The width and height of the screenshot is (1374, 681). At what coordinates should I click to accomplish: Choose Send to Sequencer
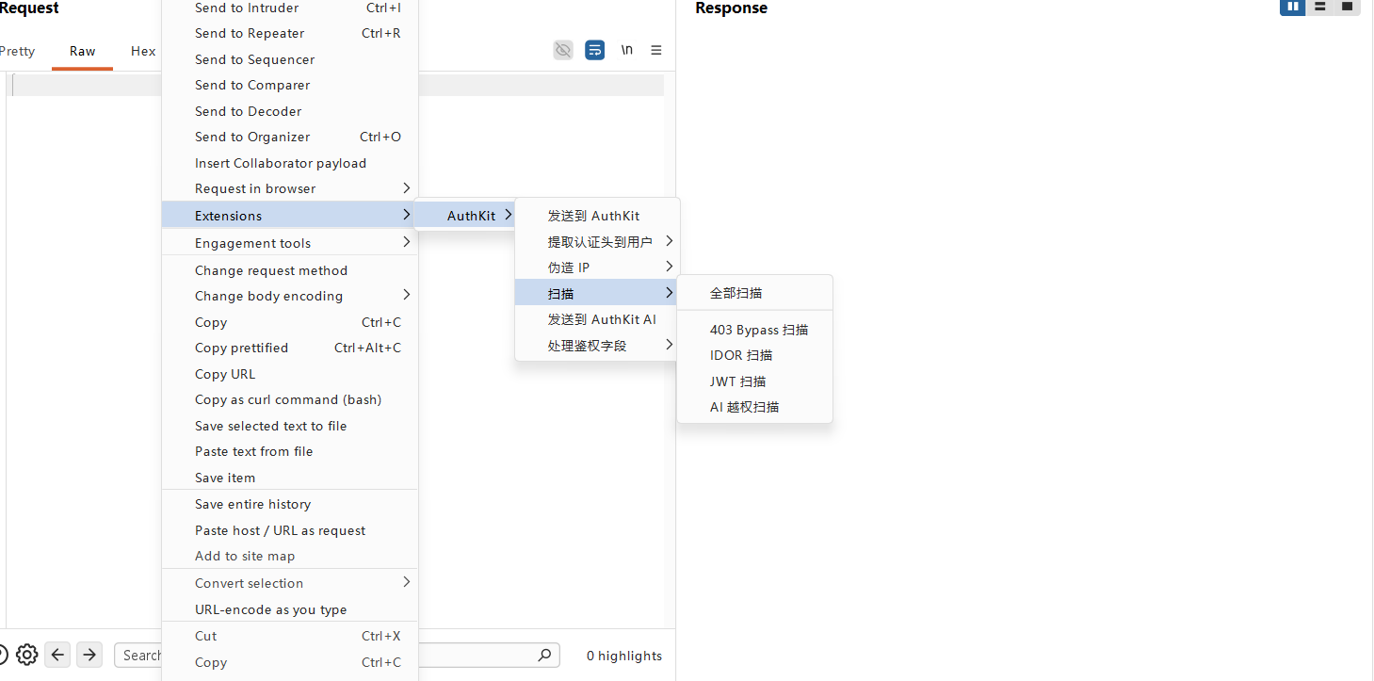[x=290, y=59]
